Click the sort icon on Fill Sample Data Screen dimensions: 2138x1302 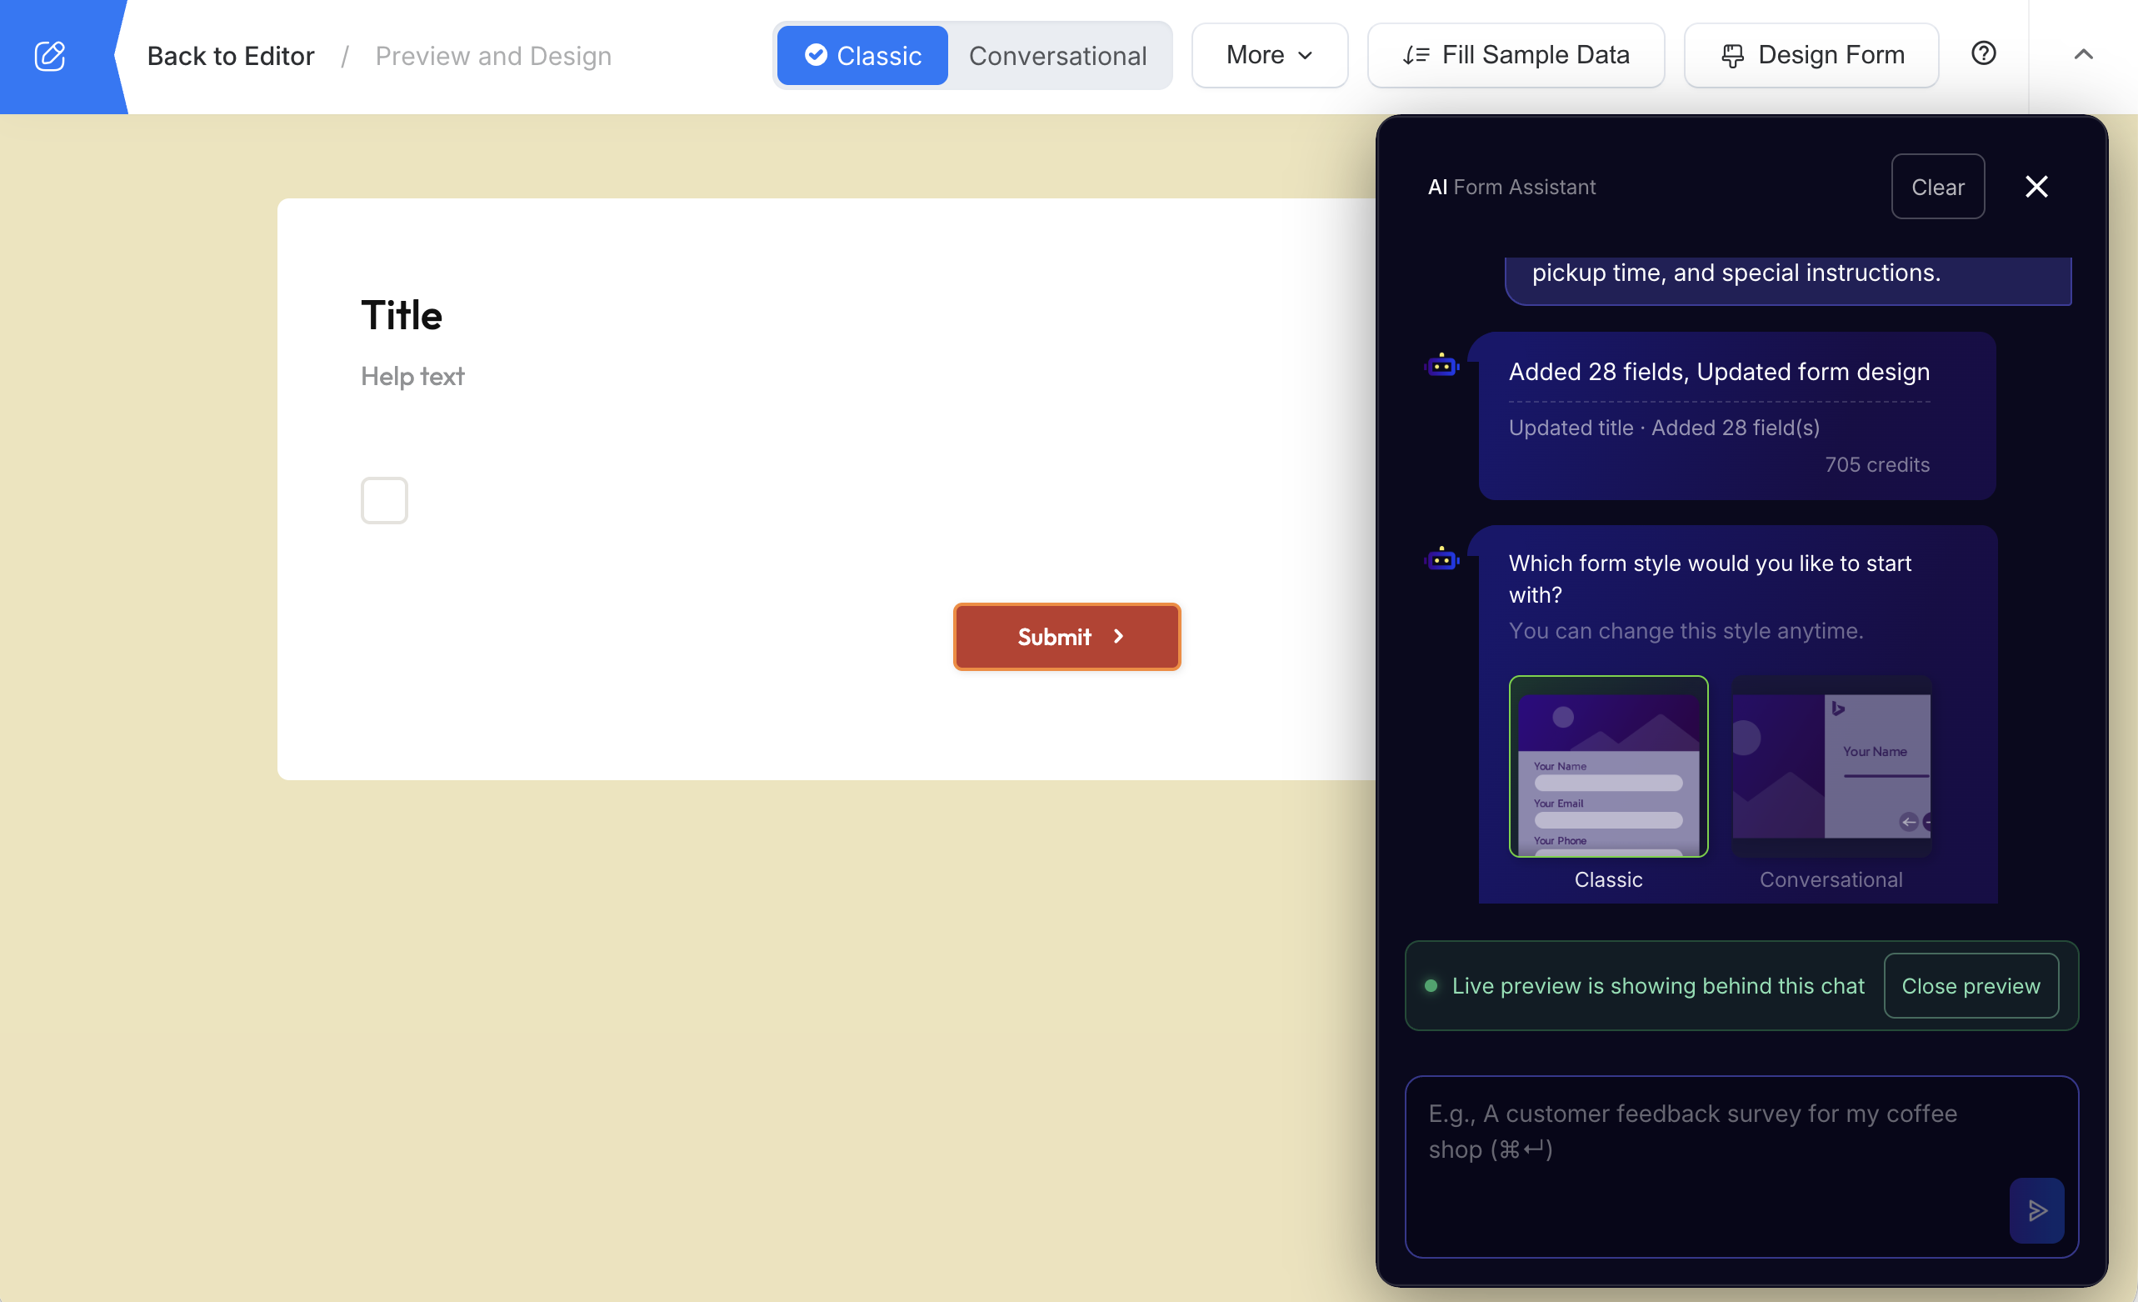1416,56
